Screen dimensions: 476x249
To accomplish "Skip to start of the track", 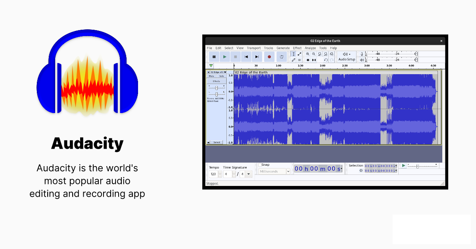I will [246, 57].
